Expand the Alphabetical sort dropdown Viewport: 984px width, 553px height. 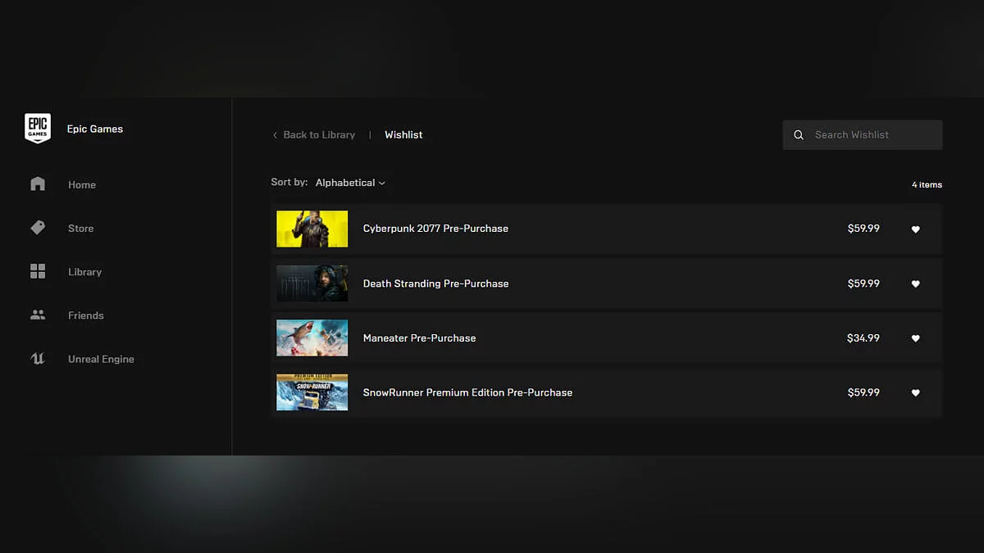tap(350, 183)
